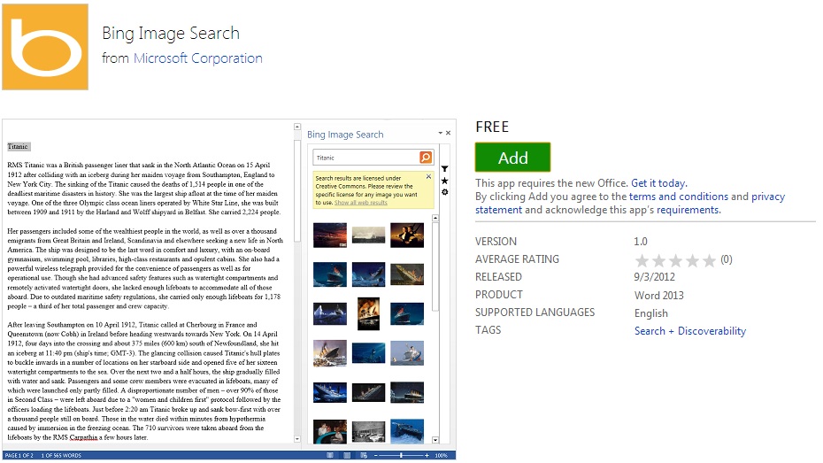Image resolution: width=823 pixels, height=463 pixels.
Task: Click the zoom slider handle
Action: pos(402,455)
